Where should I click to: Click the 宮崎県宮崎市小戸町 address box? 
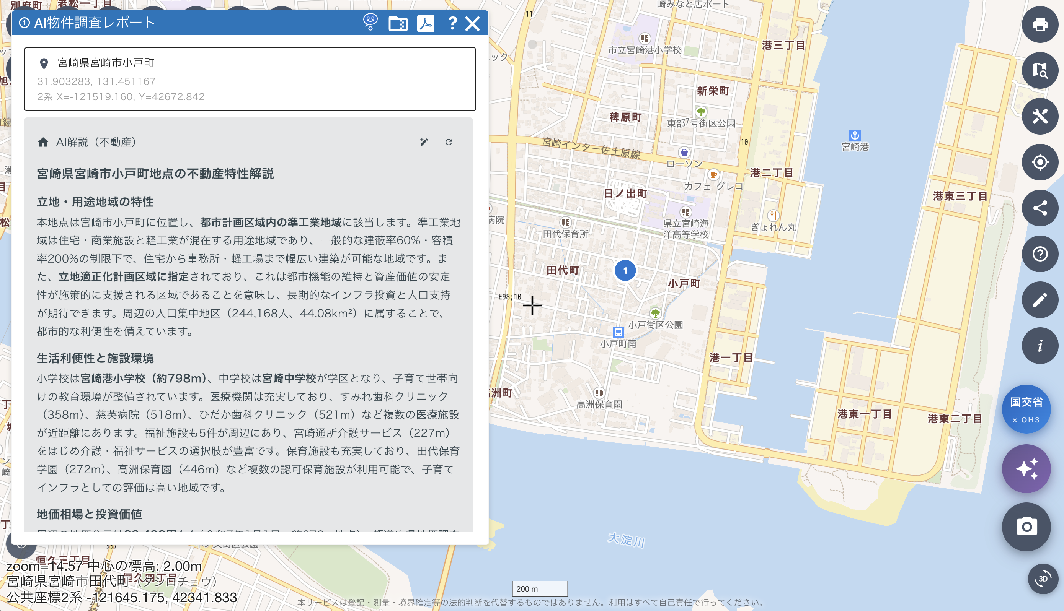(x=250, y=79)
